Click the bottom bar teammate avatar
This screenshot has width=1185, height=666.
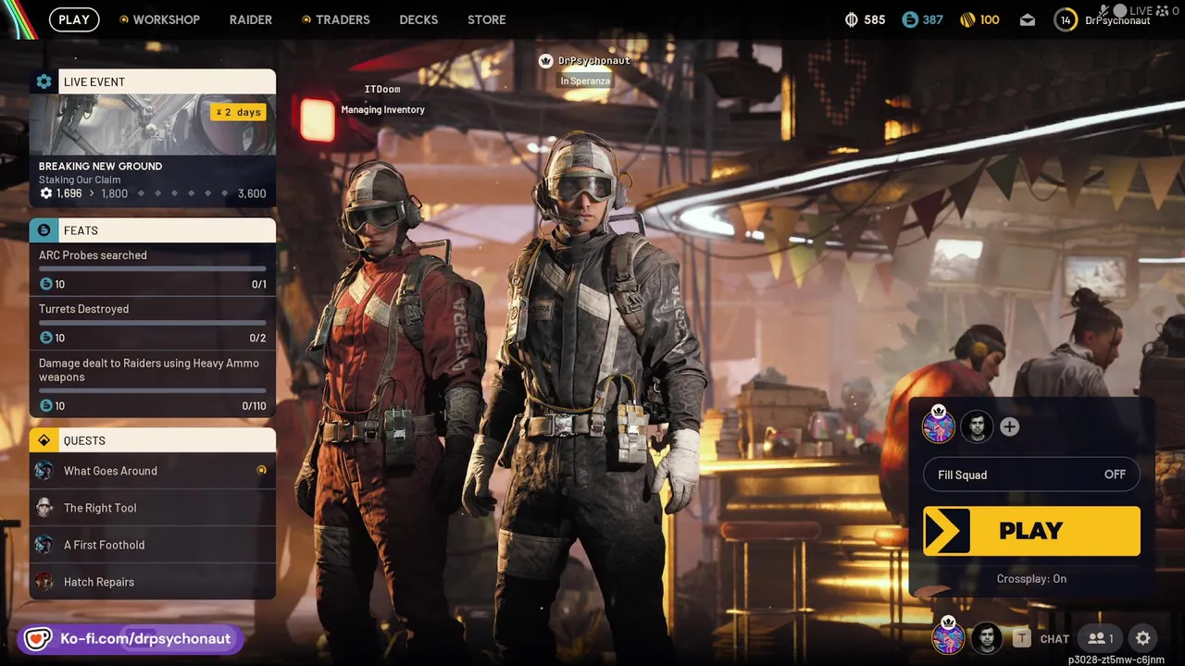coord(987,638)
